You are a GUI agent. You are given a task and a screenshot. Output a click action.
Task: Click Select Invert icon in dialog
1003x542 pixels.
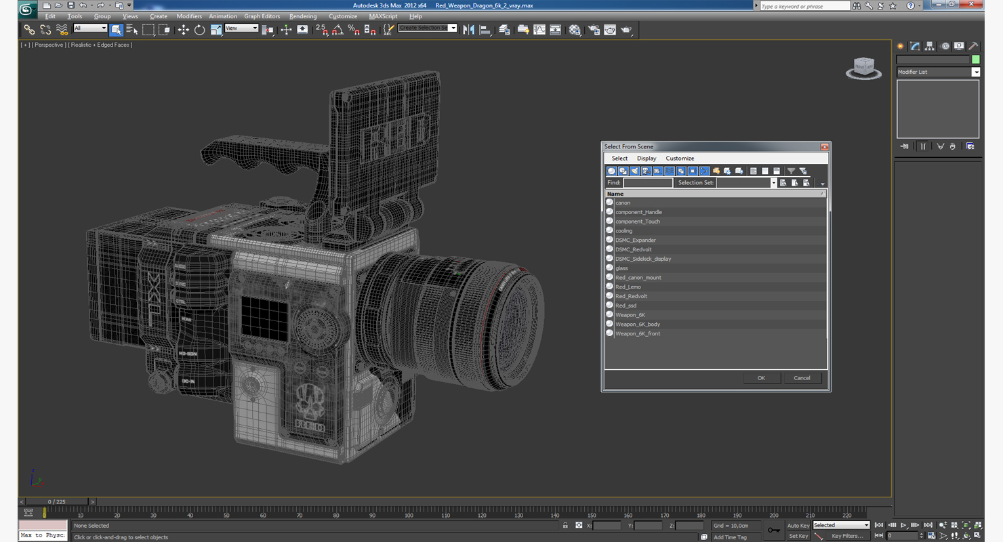pos(776,171)
